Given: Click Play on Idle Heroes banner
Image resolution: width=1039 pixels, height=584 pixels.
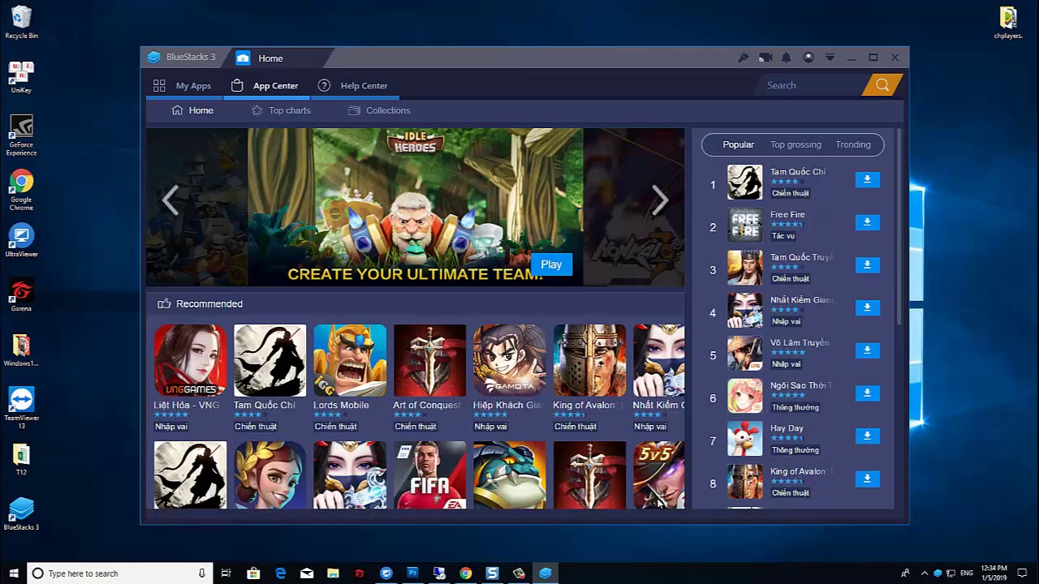Looking at the screenshot, I should [x=551, y=264].
